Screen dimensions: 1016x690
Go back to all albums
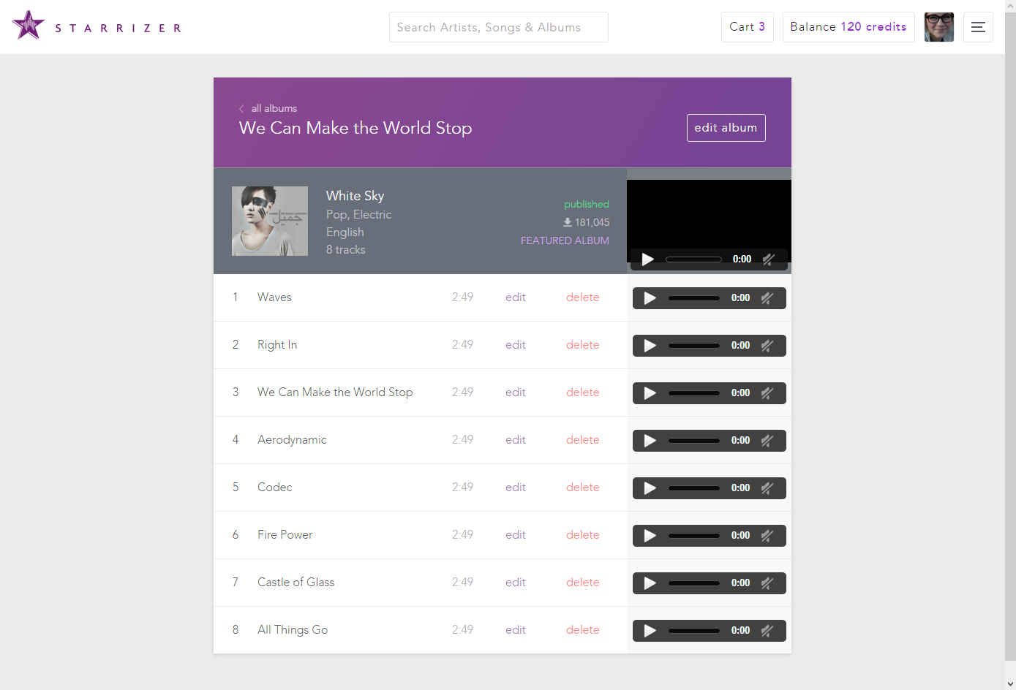pos(268,108)
